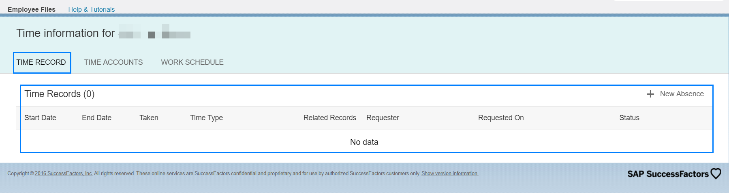Viewport: 729px width, 193px height.
Task: Click the New Absence button text
Action: pos(682,94)
